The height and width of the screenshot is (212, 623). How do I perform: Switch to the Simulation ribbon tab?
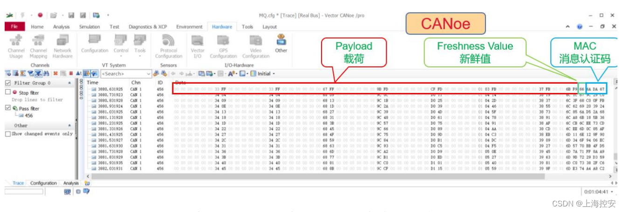pos(89,27)
